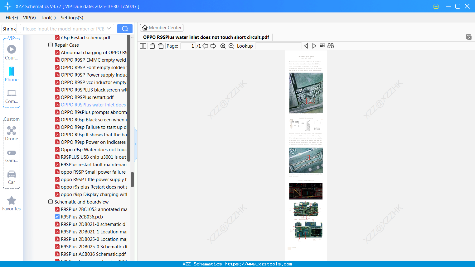The image size is (475, 267).
Task: Open the VIP(V) menu
Action: click(29, 18)
